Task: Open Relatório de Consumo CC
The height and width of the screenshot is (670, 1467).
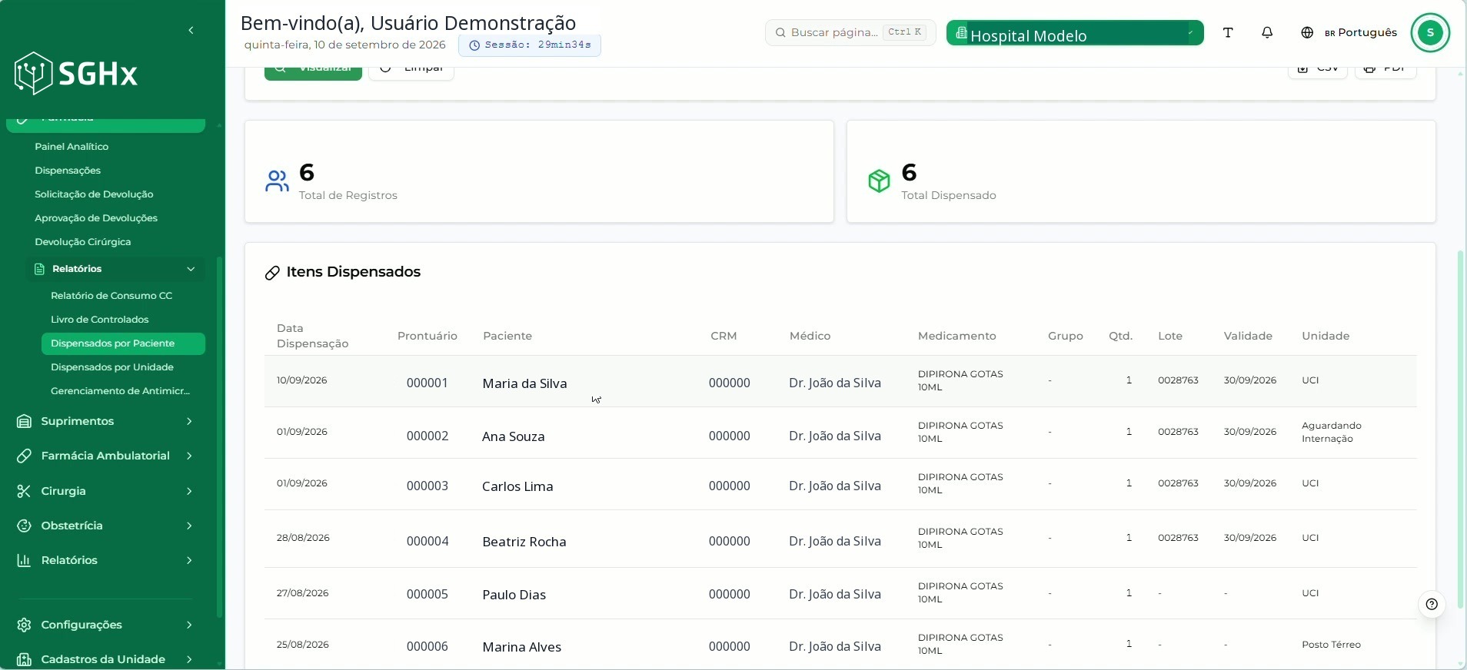Action: [x=111, y=296]
